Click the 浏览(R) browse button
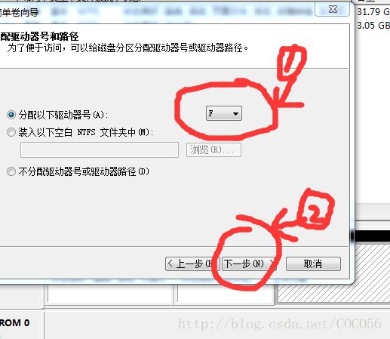This screenshot has width=390, height=339. pos(213,150)
